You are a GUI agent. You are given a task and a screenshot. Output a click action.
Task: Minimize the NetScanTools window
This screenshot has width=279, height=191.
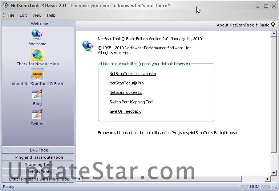258,7
